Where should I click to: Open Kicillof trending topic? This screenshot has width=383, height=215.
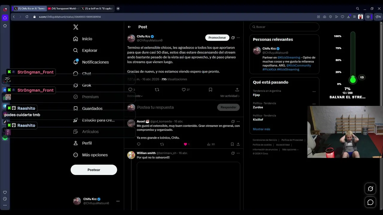point(258,119)
